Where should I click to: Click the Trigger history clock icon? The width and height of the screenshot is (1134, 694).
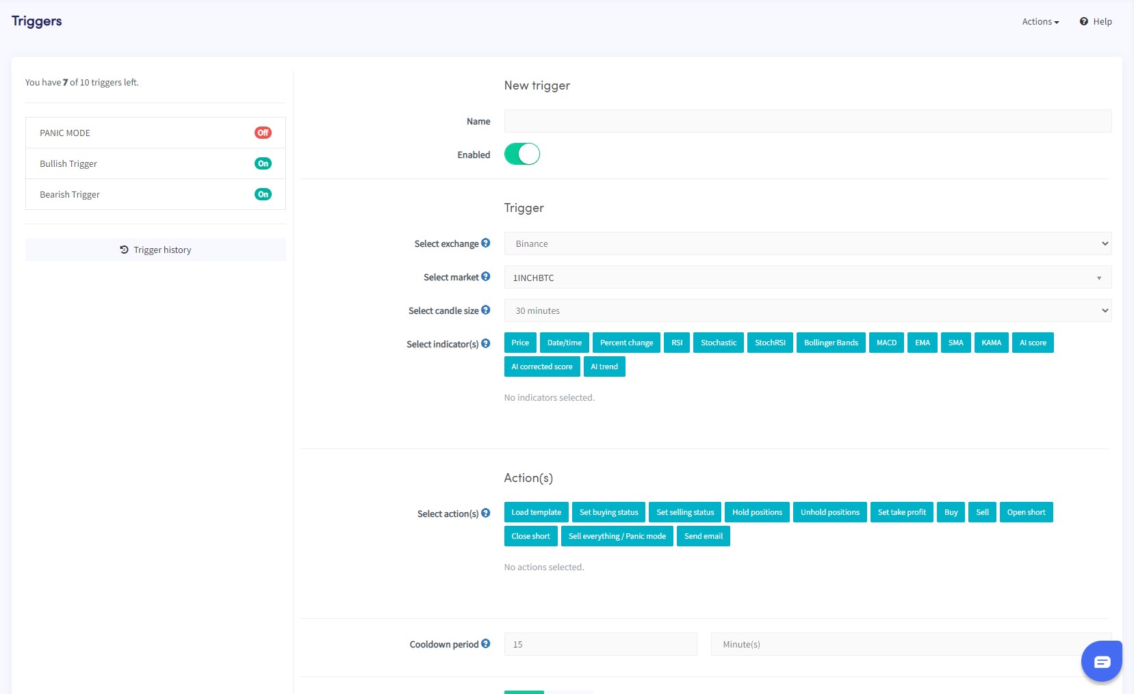(124, 250)
